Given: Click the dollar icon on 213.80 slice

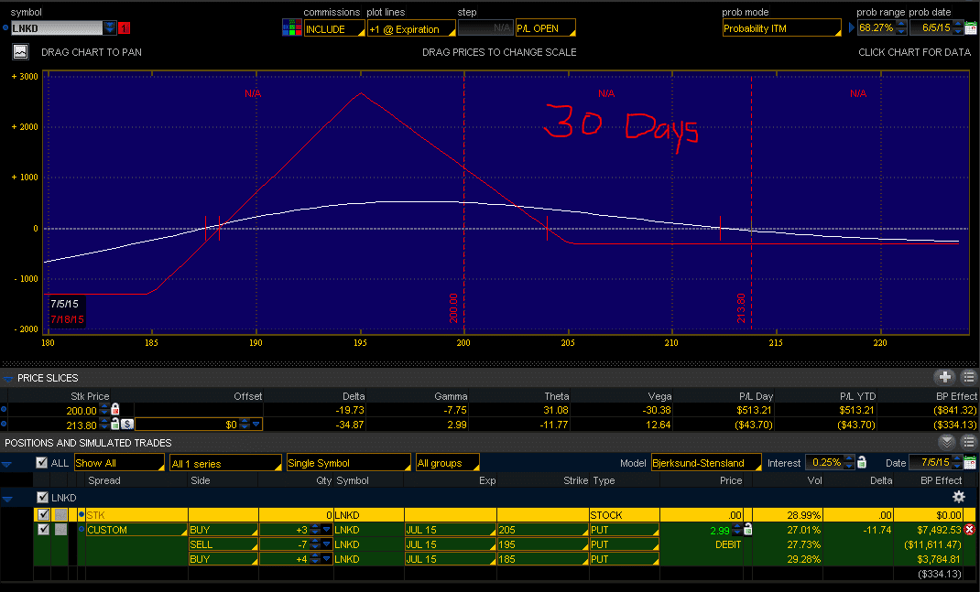Looking at the screenshot, I should (127, 424).
